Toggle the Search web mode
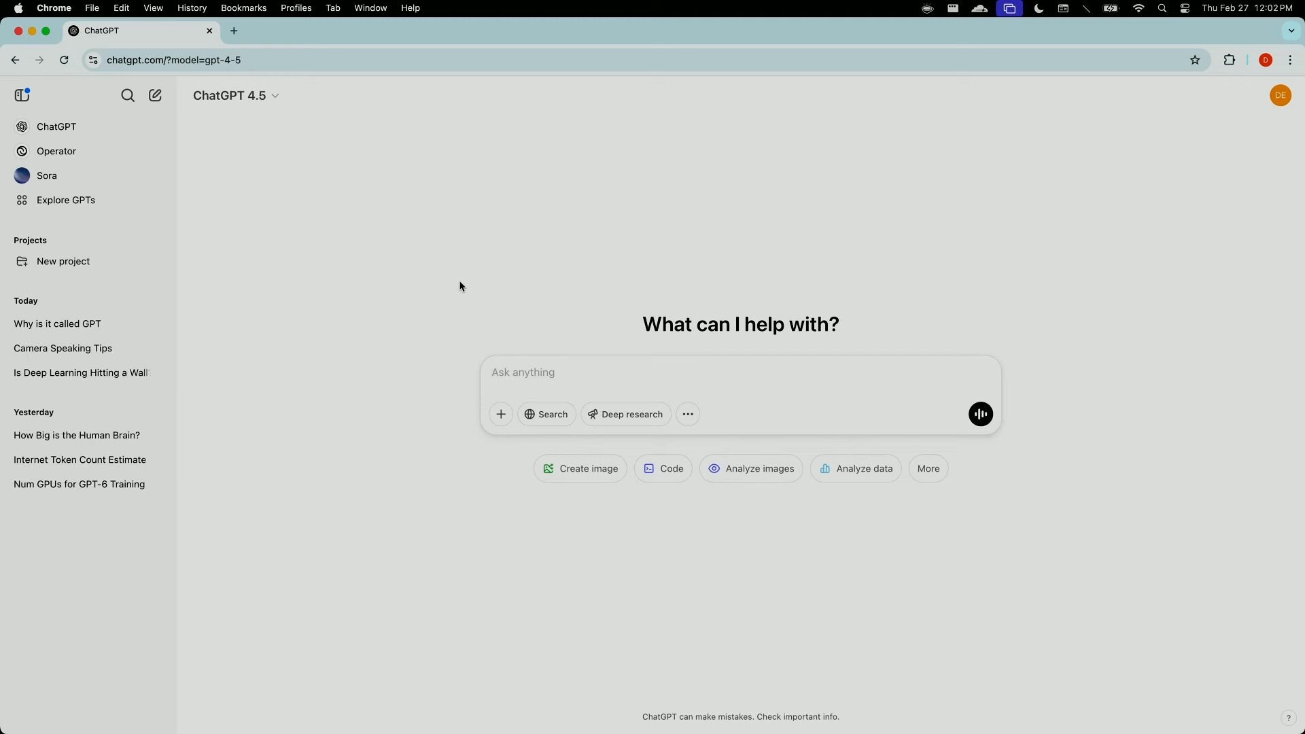 point(546,414)
